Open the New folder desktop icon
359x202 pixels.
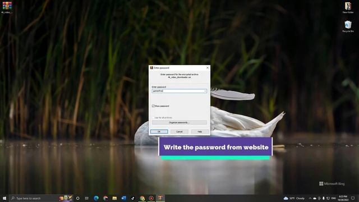(348, 8)
